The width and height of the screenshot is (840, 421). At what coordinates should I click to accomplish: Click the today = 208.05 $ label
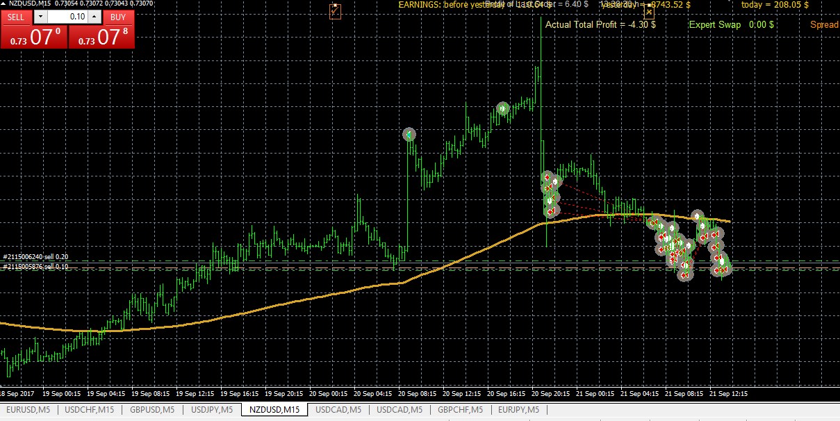(775, 4)
